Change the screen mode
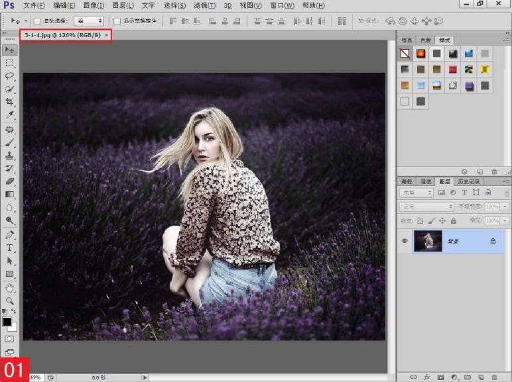512x382 pixels. pyautogui.click(x=9, y=352)
